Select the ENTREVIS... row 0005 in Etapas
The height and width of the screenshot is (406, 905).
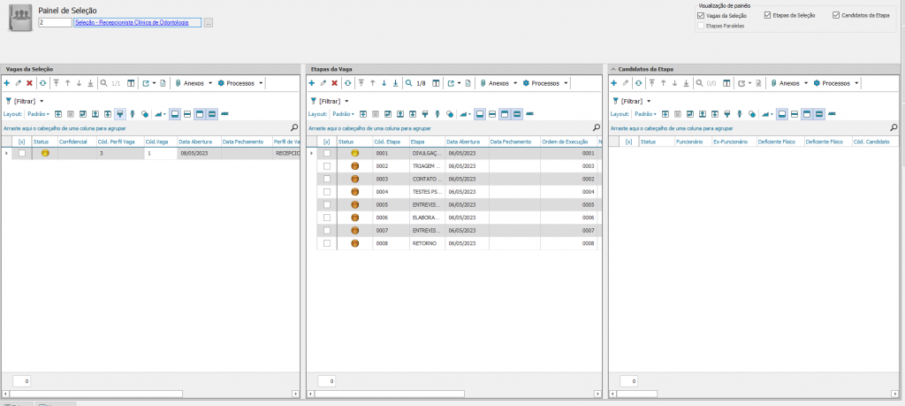428,204
